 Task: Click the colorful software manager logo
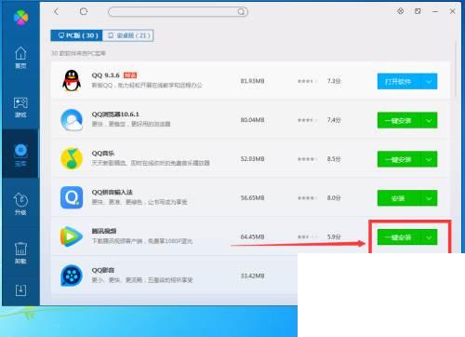tap(21, 17)
